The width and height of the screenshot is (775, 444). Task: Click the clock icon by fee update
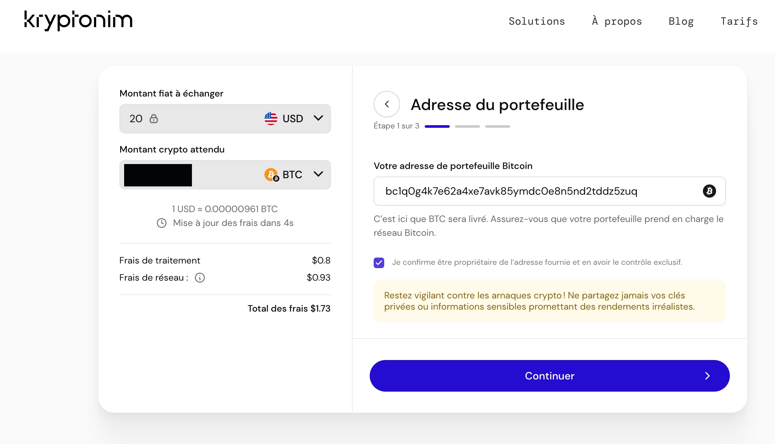[162, 223]
